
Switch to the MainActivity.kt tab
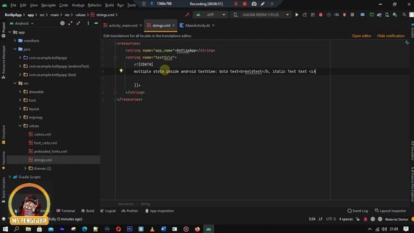197,25
